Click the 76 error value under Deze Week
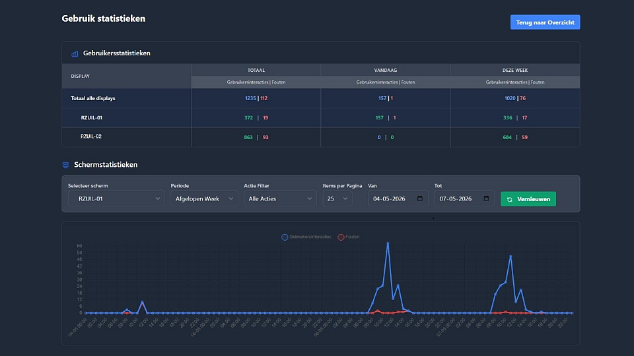The image size is (634, 356). click(x=523, y=98)
